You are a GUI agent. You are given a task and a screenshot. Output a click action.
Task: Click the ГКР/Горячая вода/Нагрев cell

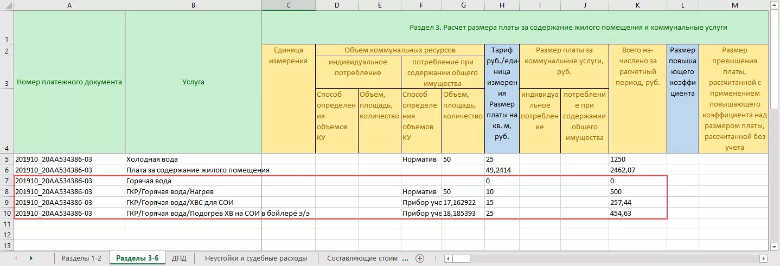(x=193, y=191)
